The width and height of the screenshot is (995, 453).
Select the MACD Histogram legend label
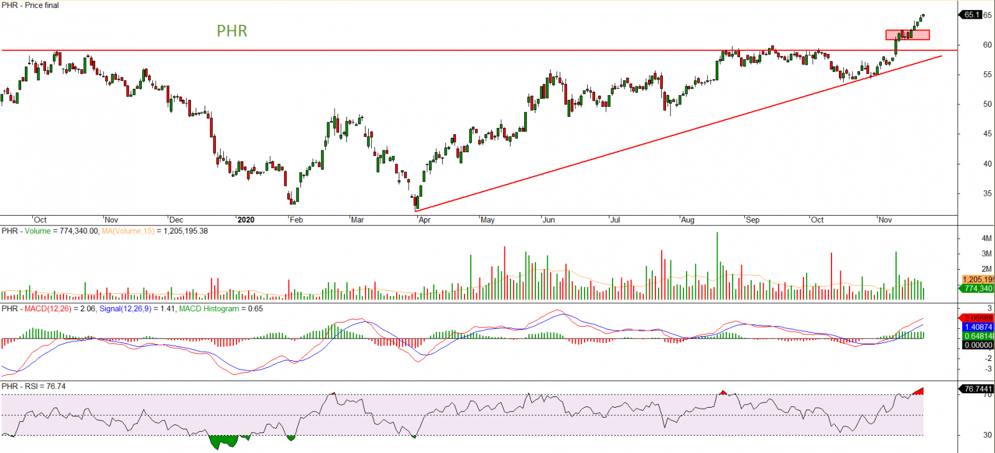[x=208, y=309]
